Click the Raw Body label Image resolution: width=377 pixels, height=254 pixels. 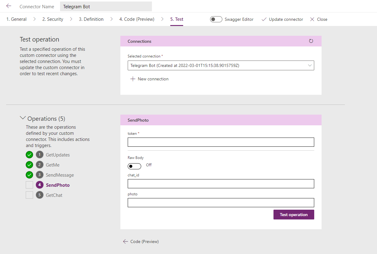(136, 158)
